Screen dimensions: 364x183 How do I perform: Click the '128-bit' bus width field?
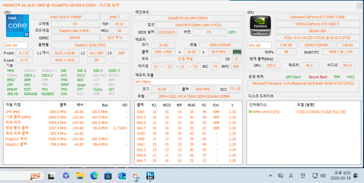[348, 45]
